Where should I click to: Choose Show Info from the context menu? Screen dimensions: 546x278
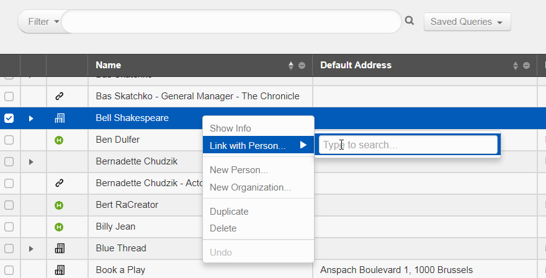230,128
